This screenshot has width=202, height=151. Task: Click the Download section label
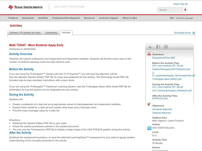click(158, 55)
